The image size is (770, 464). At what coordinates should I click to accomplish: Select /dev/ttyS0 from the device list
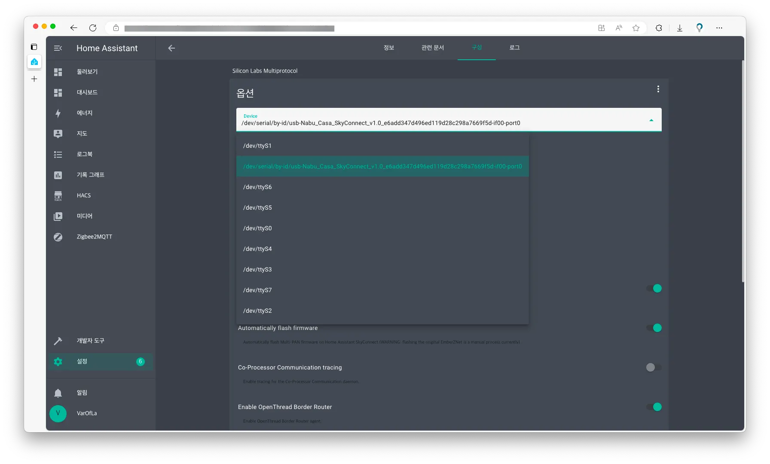382,228
